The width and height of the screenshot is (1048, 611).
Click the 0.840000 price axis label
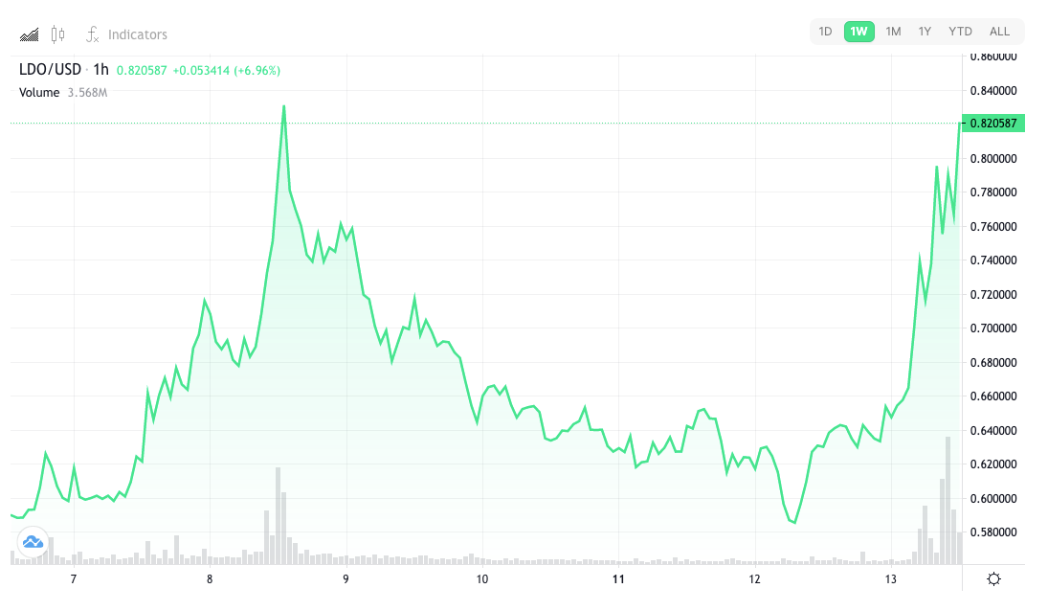pyautogui.click(x=993, y=91)
